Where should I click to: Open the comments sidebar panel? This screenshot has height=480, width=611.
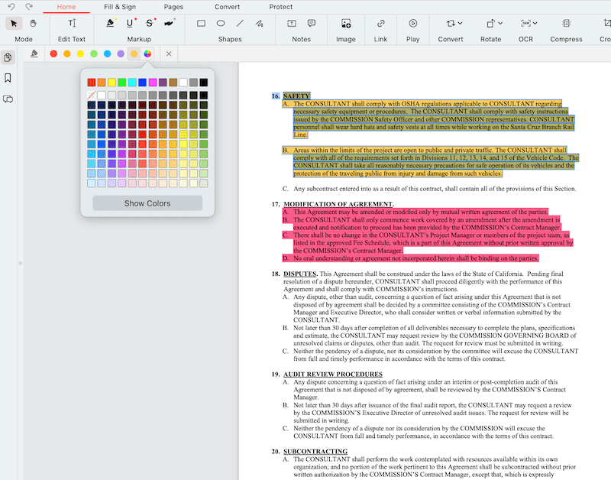point(8,99)
